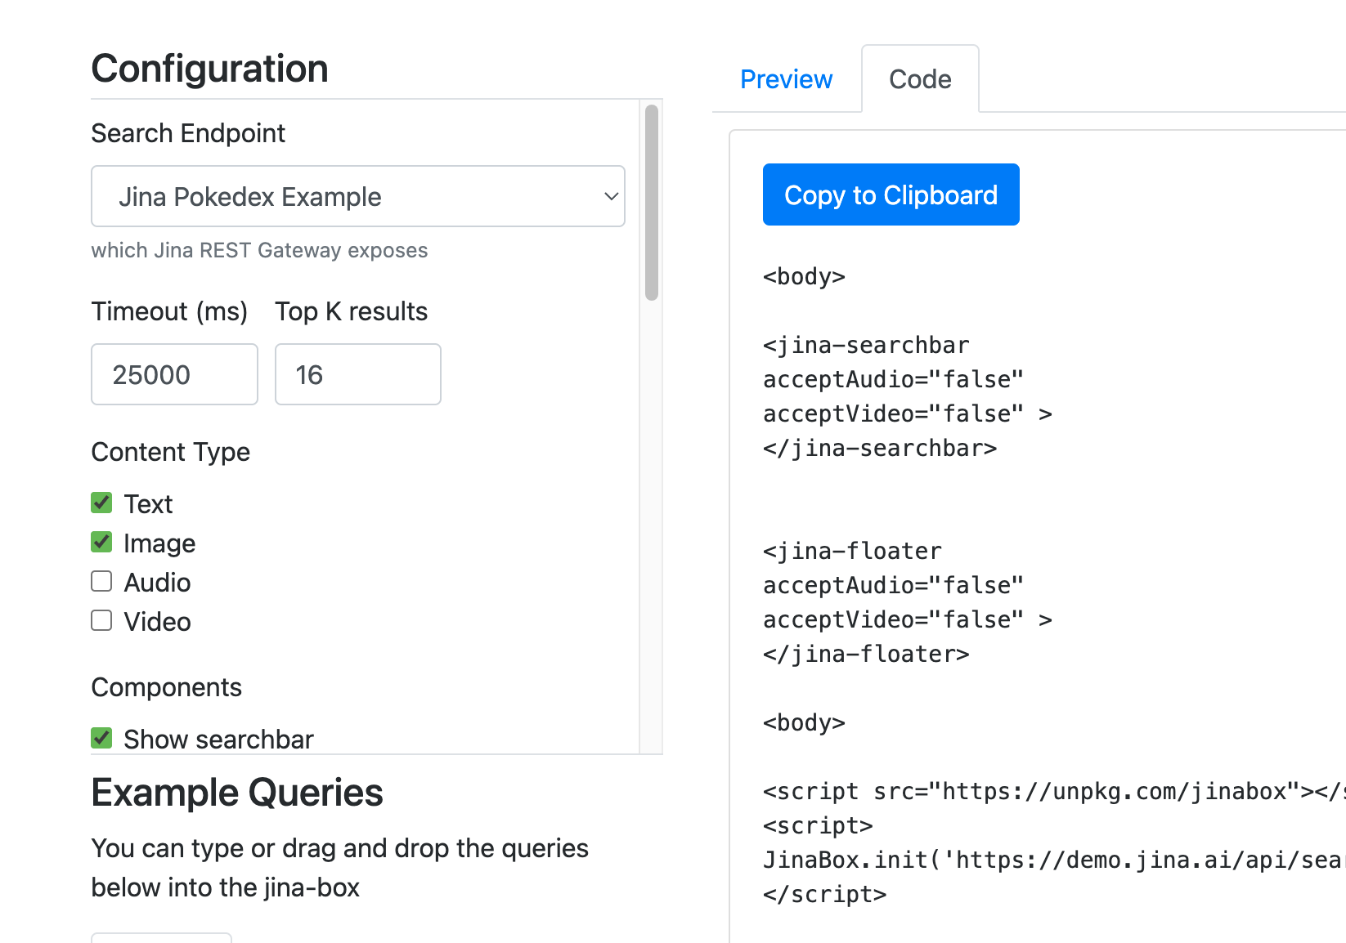Disable the Image content type
Image resolution: width=1346 pixels, height=943 pixels.
click(101, 542)
